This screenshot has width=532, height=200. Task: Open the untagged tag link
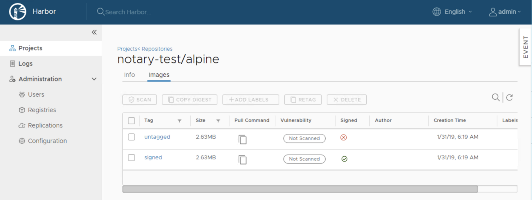157,137
